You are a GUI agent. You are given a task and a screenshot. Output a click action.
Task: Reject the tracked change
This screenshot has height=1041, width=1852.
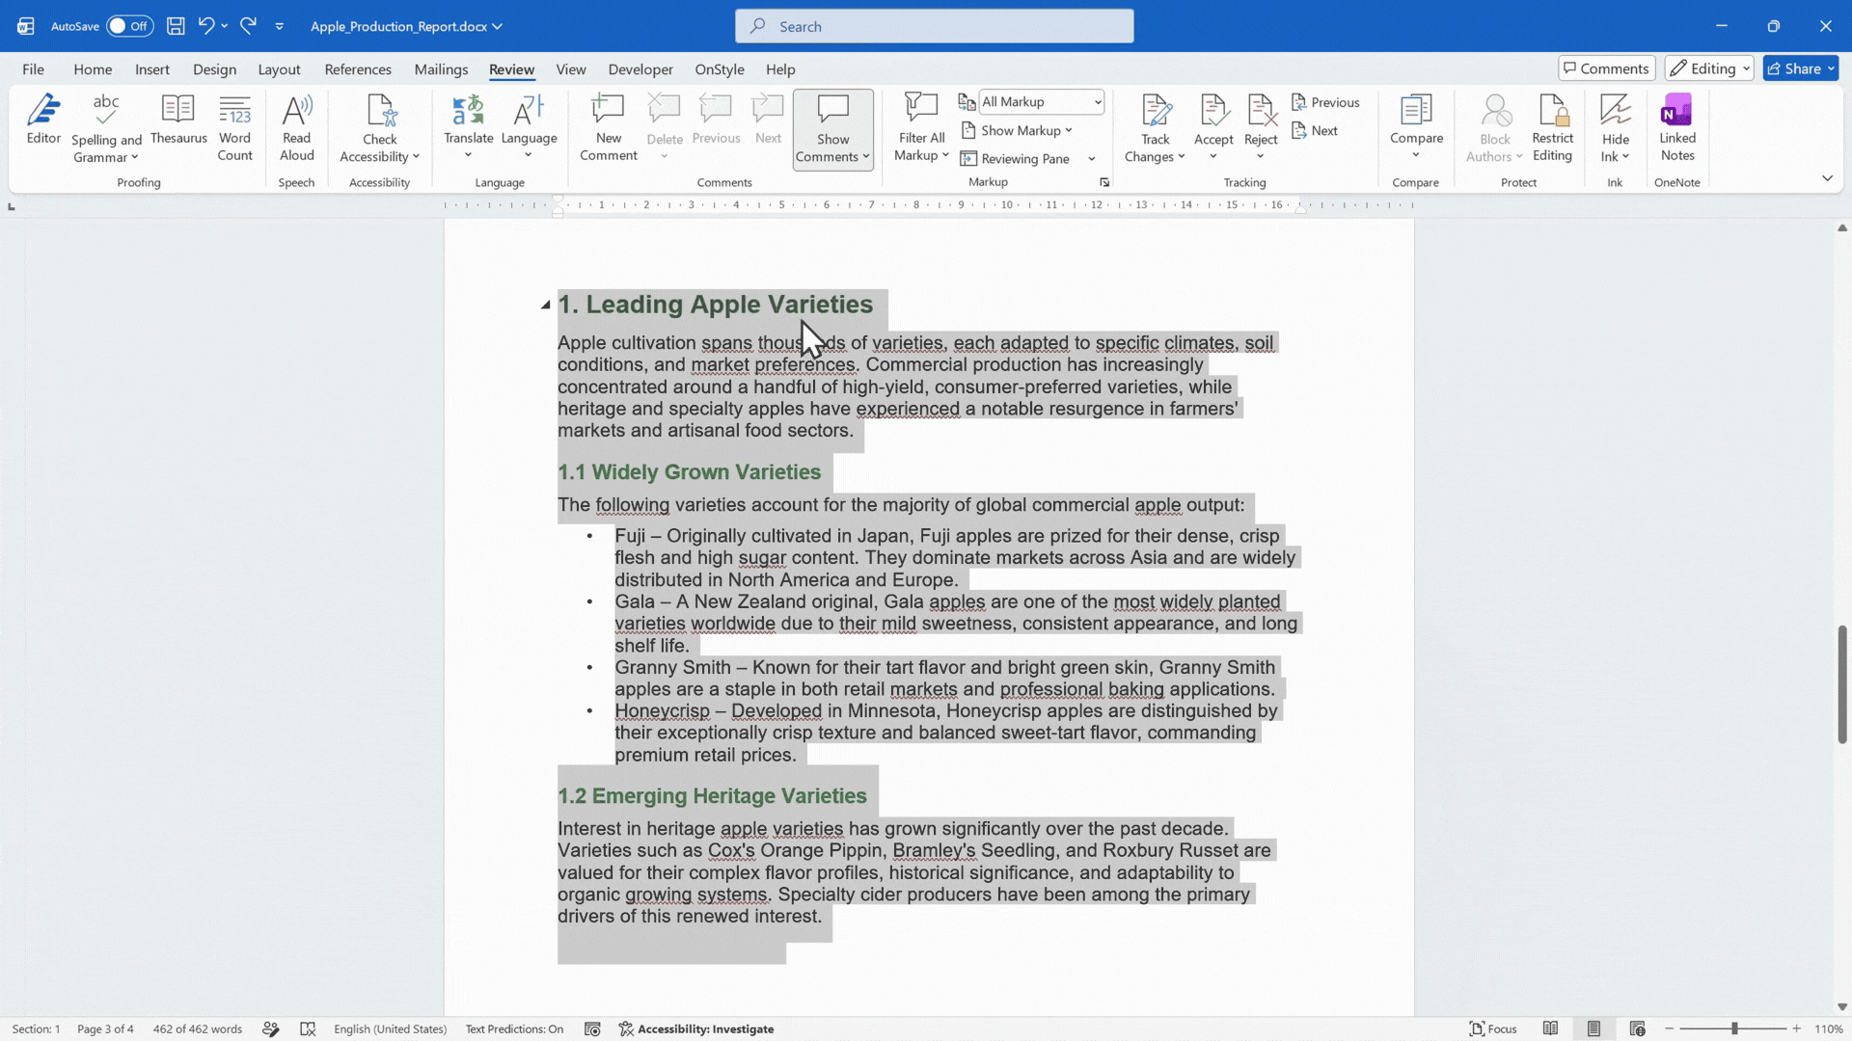click(x=1261, y=128)
